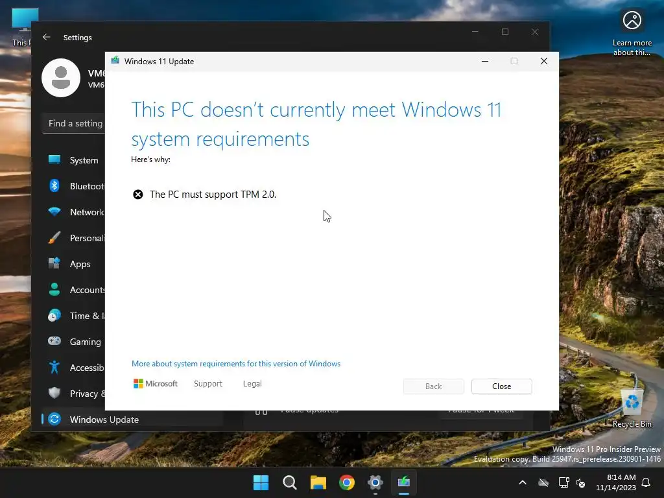
Task: Click the Privacy shield icon in sidebar
Action: pos(54,393)
